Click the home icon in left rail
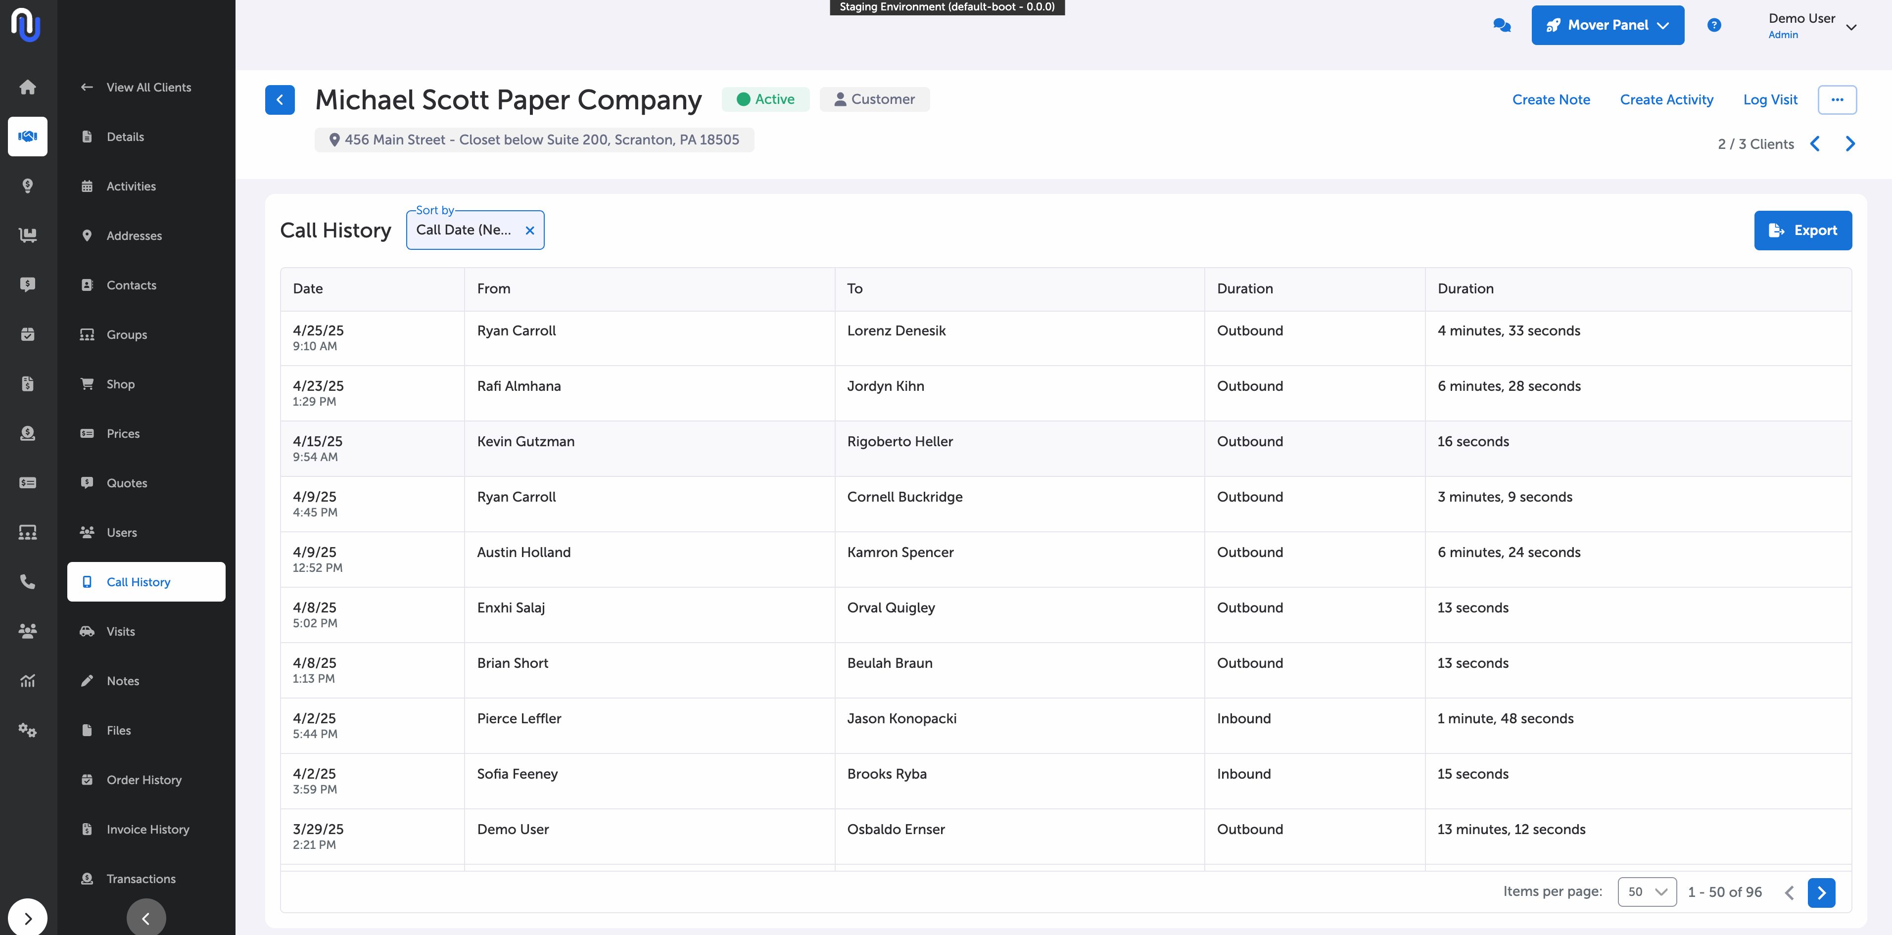 click(27, 87)
